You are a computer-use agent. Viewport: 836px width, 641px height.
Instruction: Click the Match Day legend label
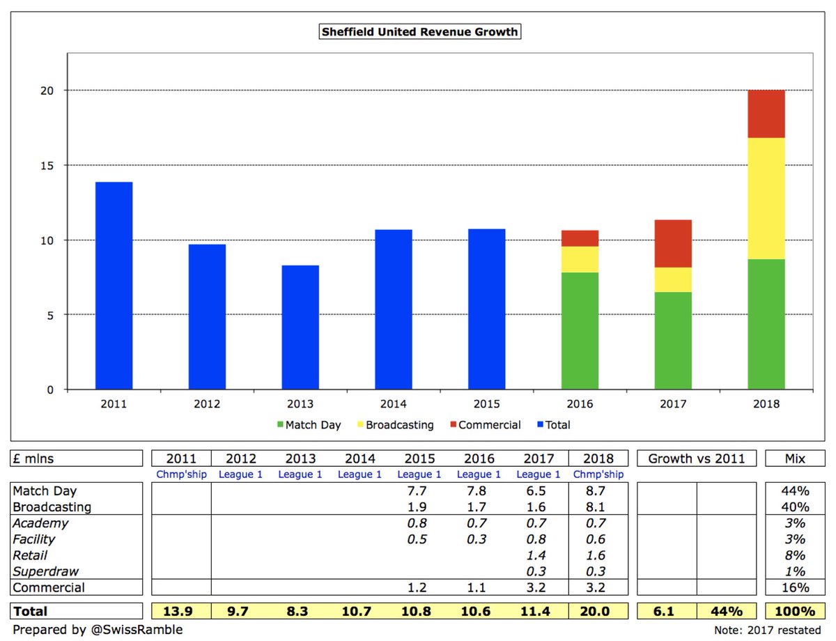[x=315, y=425]
